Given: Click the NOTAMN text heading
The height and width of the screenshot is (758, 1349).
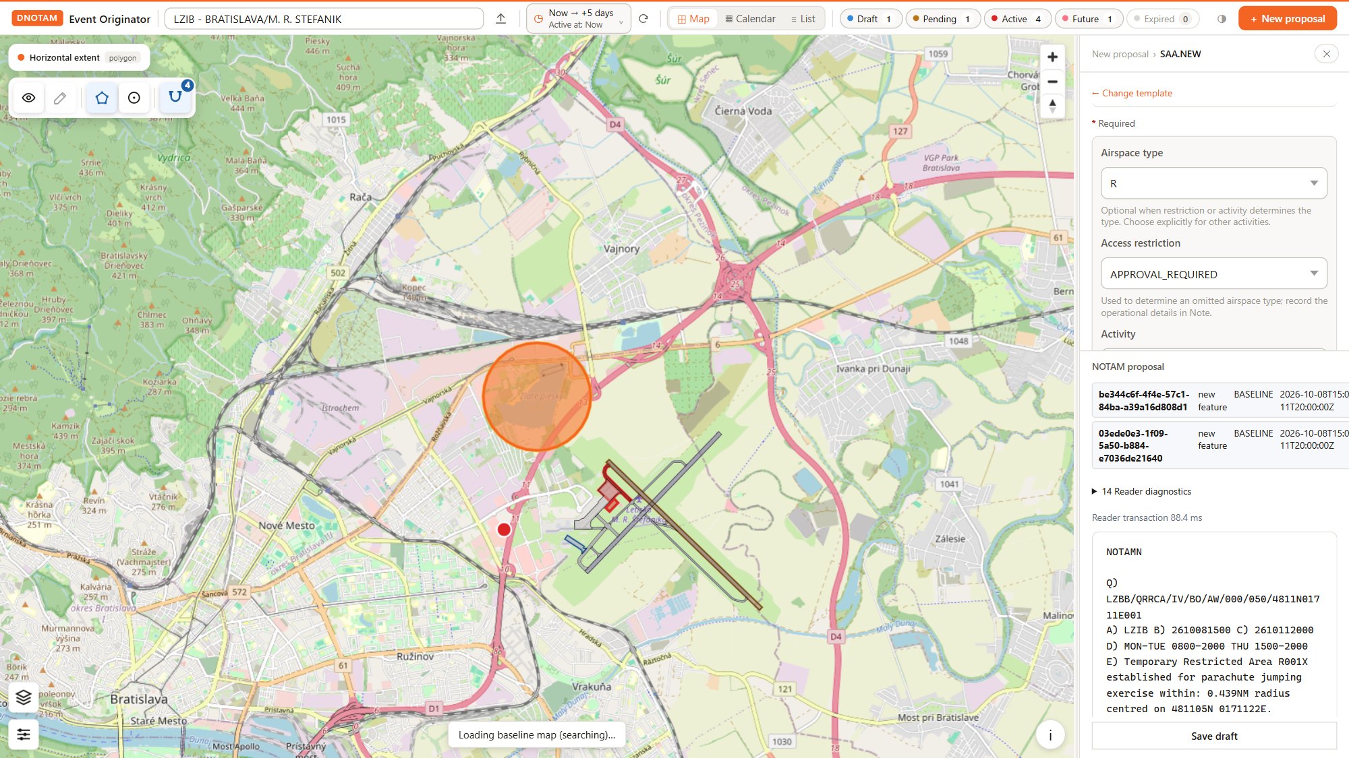Looking at the screenshot, I should coord(1124,552).
